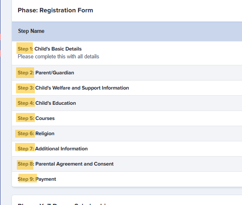Open the Courses step title
Viewport: 242px width, 205px height.
45,118
